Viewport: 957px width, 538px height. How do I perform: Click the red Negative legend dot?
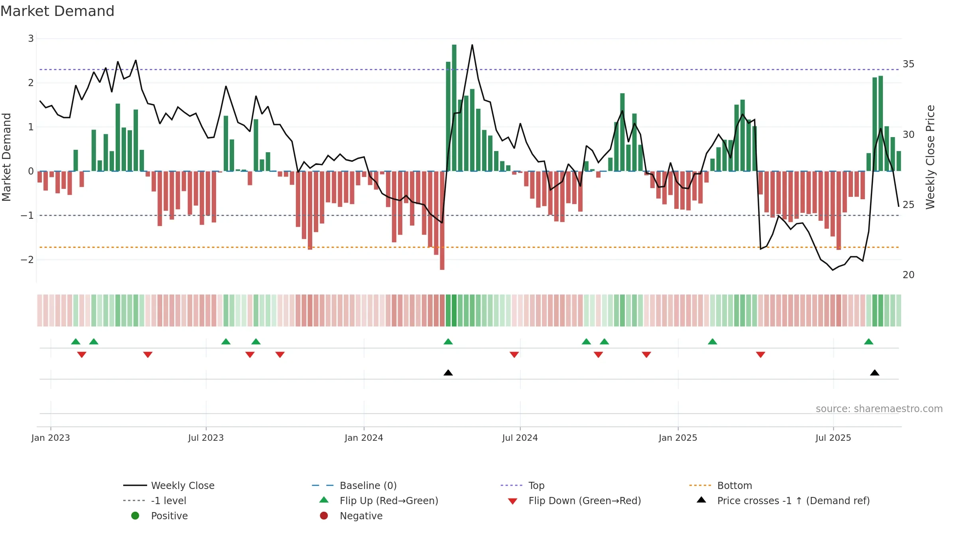click(x=324, y=516)
